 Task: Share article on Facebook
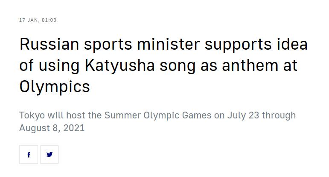pyautogui.click(x=29, y=155)
